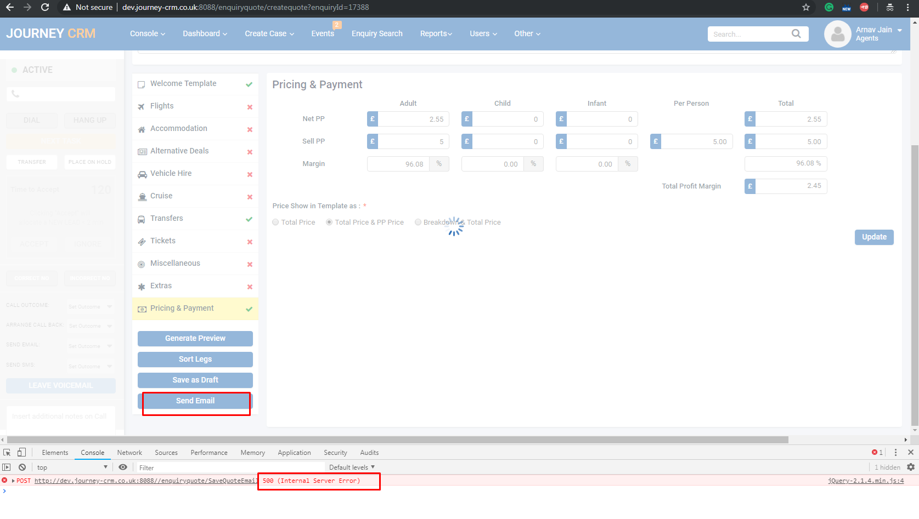Viewport: 919px width, 519px height.
Task: Close the DevTools panel
Action: tap(911, 453)
